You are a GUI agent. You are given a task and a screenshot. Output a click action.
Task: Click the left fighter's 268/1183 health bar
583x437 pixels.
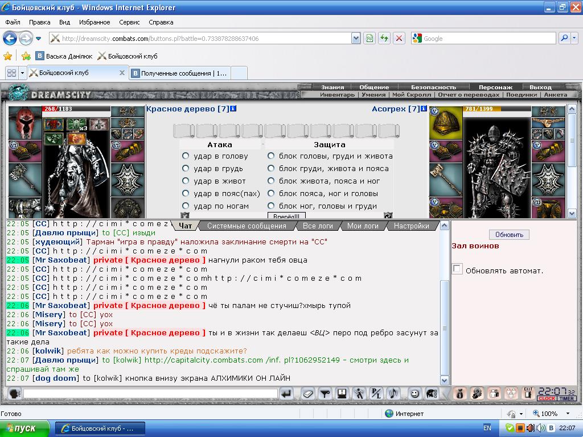point(76,109)
